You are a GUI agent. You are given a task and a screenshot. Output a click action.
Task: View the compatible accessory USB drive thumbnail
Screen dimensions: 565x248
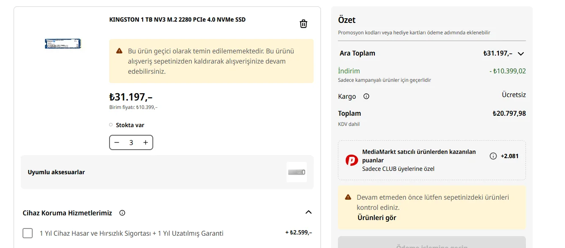click(x=297, y=172)
